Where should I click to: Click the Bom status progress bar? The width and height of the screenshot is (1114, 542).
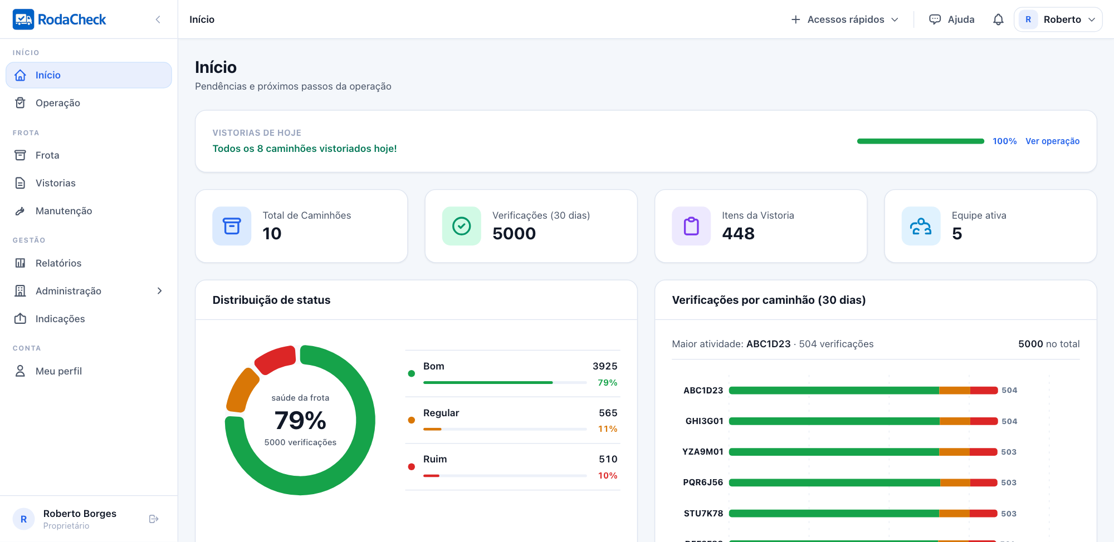tap(505, 382)
